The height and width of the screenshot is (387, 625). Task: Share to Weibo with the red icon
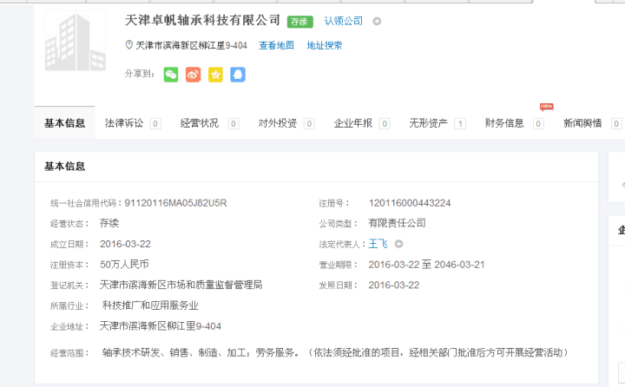(x=193, y=75)
